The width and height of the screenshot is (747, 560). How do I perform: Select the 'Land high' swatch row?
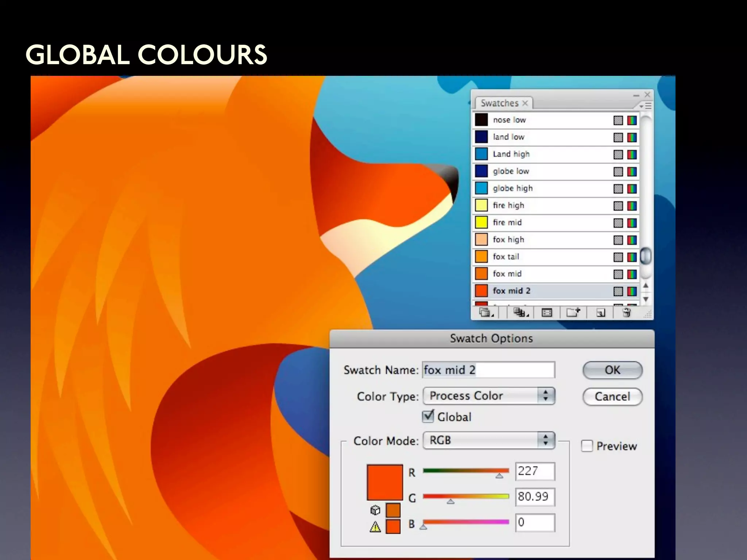point(556,154)
